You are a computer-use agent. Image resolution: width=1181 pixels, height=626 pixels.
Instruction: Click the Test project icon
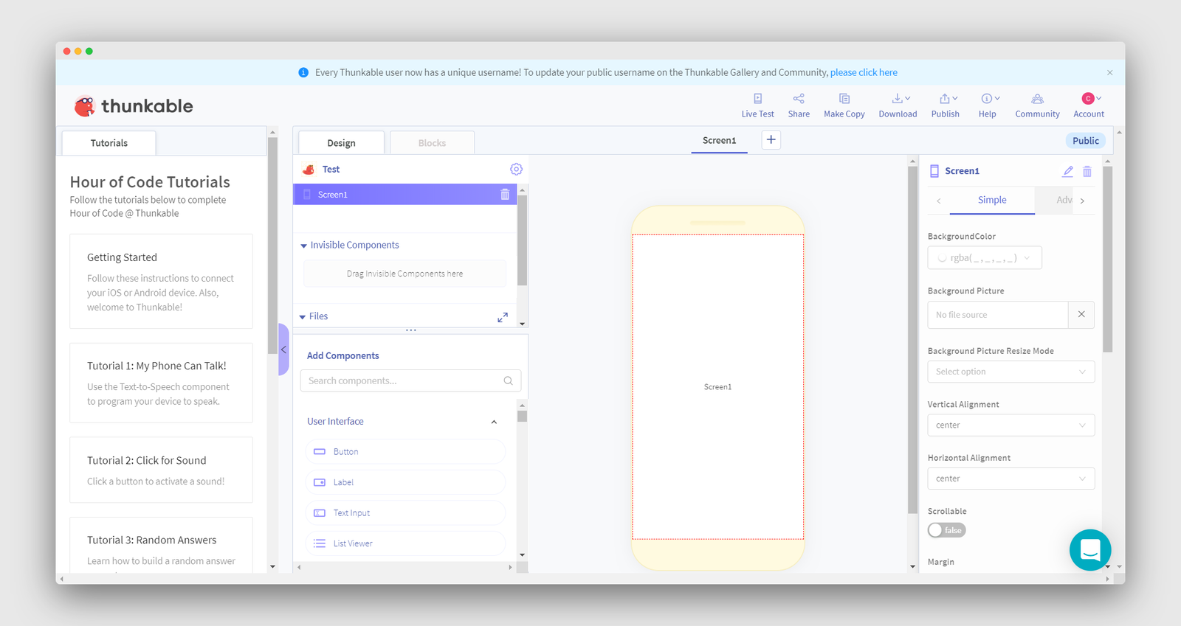(309, 170)
